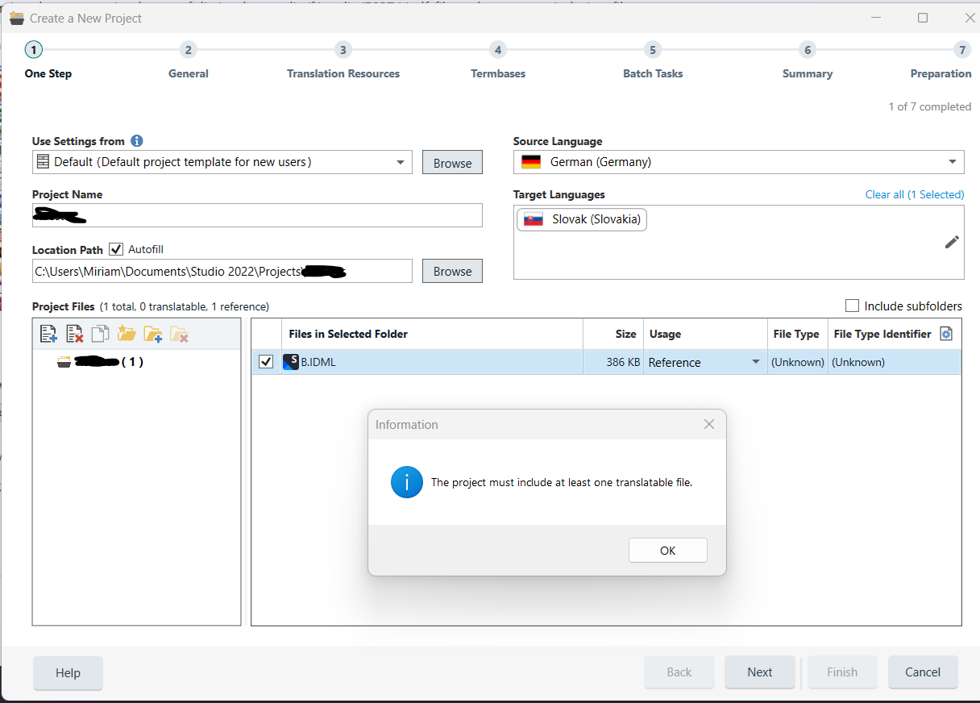Open the Usage dropdown showing Reference
The image size is (980, 703).
[x=755, y=362]
